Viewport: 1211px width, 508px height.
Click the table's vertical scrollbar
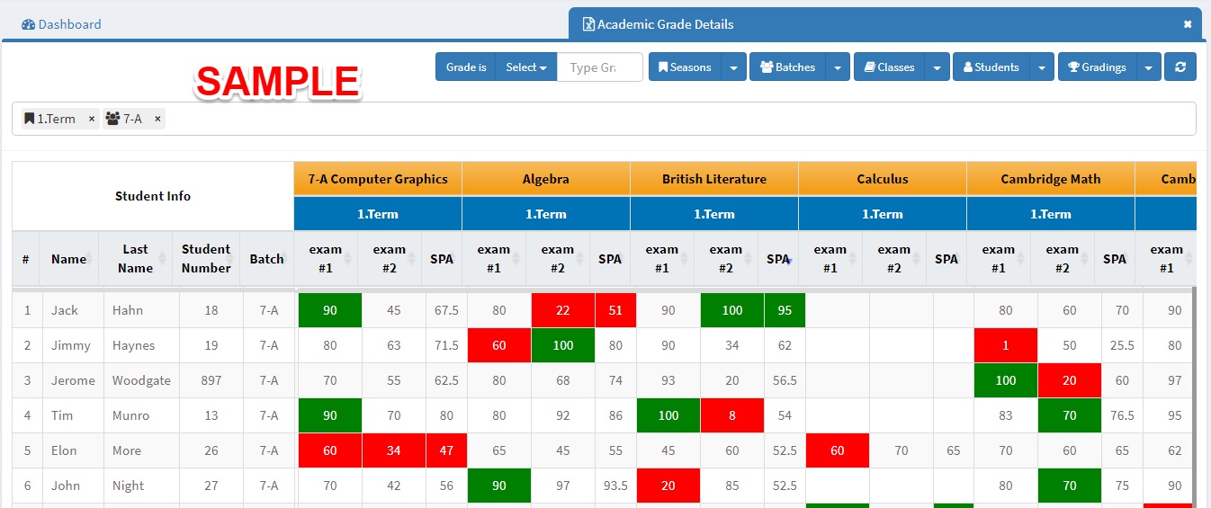(1193, 396)
